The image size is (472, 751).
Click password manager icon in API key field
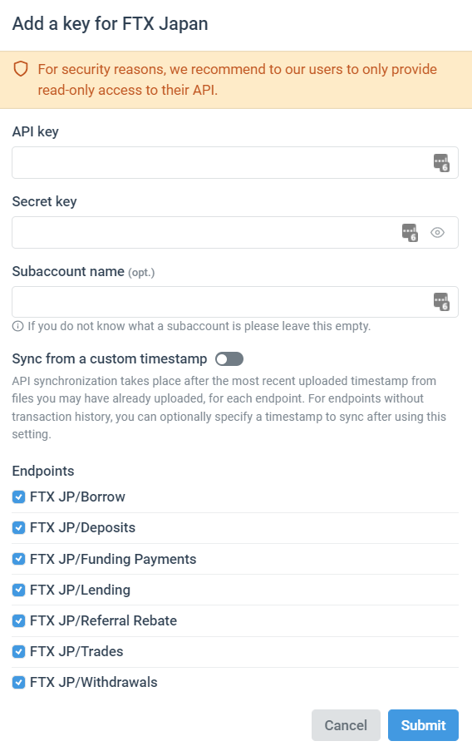(441, 163)
